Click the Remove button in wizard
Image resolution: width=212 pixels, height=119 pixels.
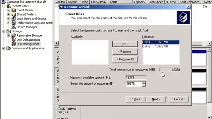click(125, 52)
